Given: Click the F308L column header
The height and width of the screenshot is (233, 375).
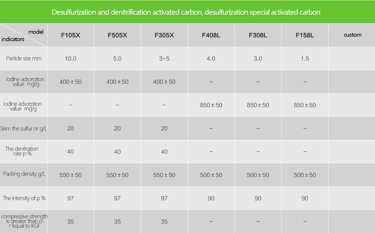Looking at the screenshot, I should coord(258,35).
